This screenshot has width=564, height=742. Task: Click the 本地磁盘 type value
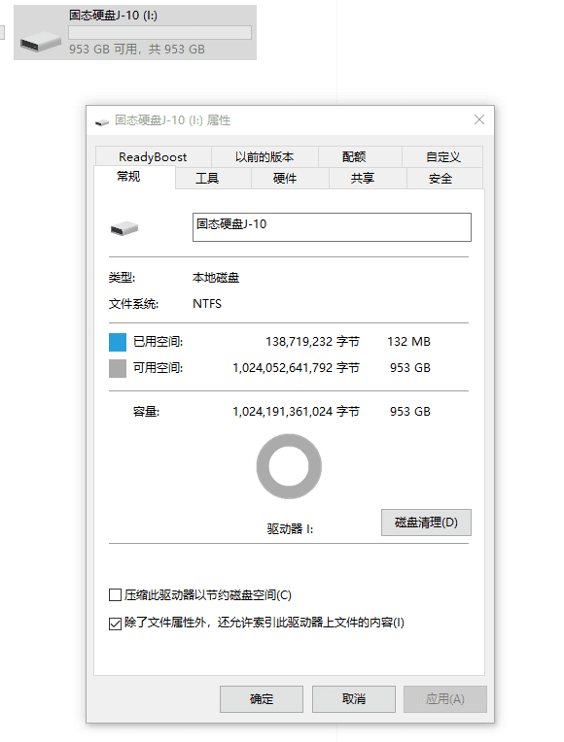click(x=216, y=278)
